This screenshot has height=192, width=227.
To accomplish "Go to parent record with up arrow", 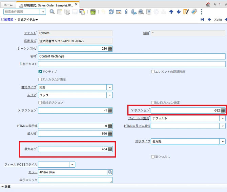I will [x=171, y=12].
